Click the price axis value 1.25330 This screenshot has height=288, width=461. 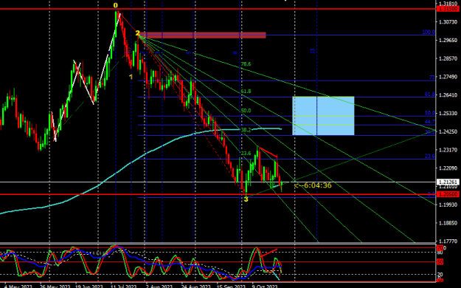448,114
